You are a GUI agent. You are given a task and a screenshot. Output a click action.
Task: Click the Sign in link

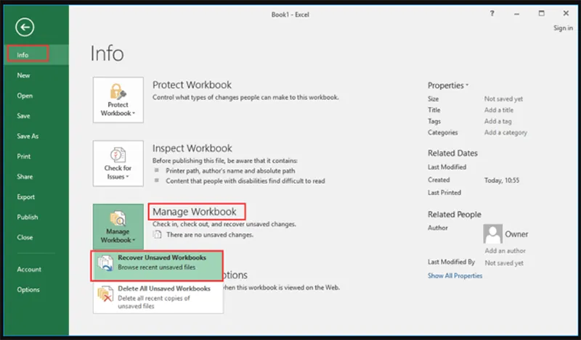pyautogui.click(x=563, y=28)
